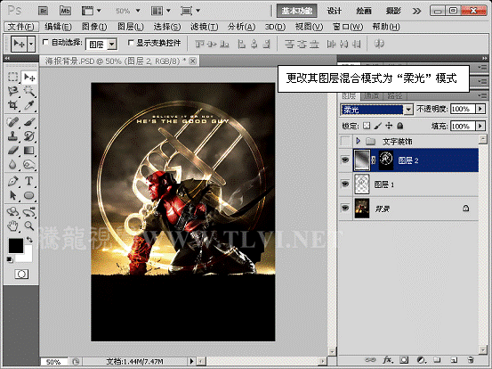This screenshot has width=492, height=369.
Task: Enable the 自动选择 checkbox
Action: [x=45, y=42]
